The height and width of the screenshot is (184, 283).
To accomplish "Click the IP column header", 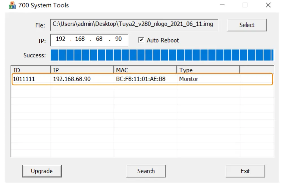I will (x=82, y=70).
